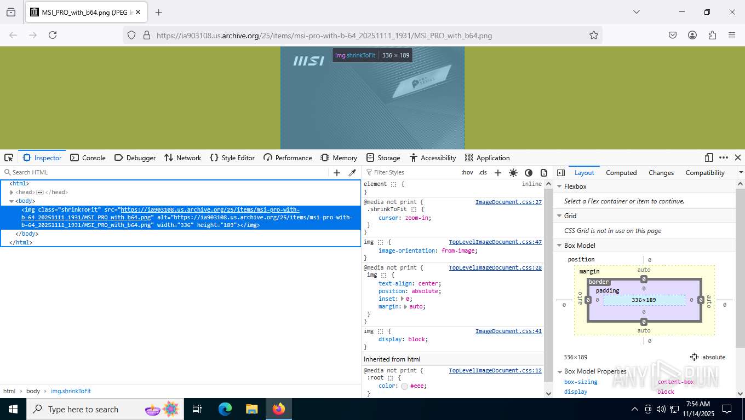
Task: Click the selector highlighter icon next to .shrinkToFit
Action: pos(414,209)
